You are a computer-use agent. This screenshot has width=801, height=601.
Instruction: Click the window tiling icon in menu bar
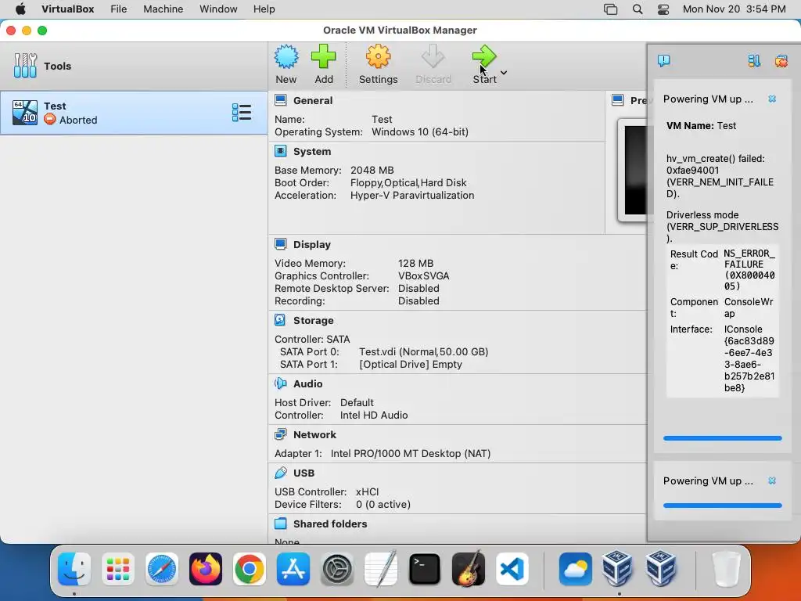pos(610,9)
